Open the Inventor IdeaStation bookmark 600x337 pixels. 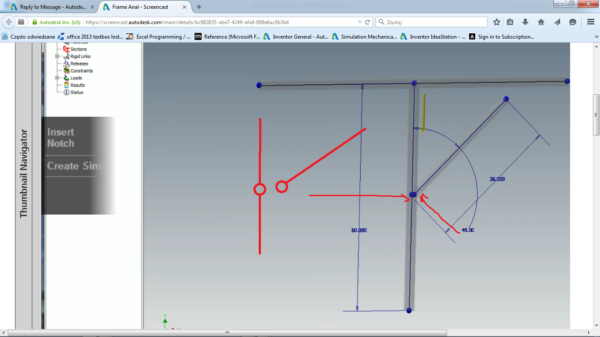433,37
